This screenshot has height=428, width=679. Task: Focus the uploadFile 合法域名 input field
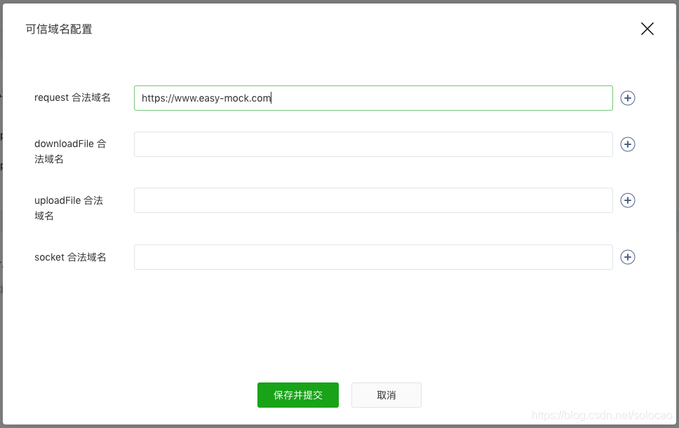373,200
